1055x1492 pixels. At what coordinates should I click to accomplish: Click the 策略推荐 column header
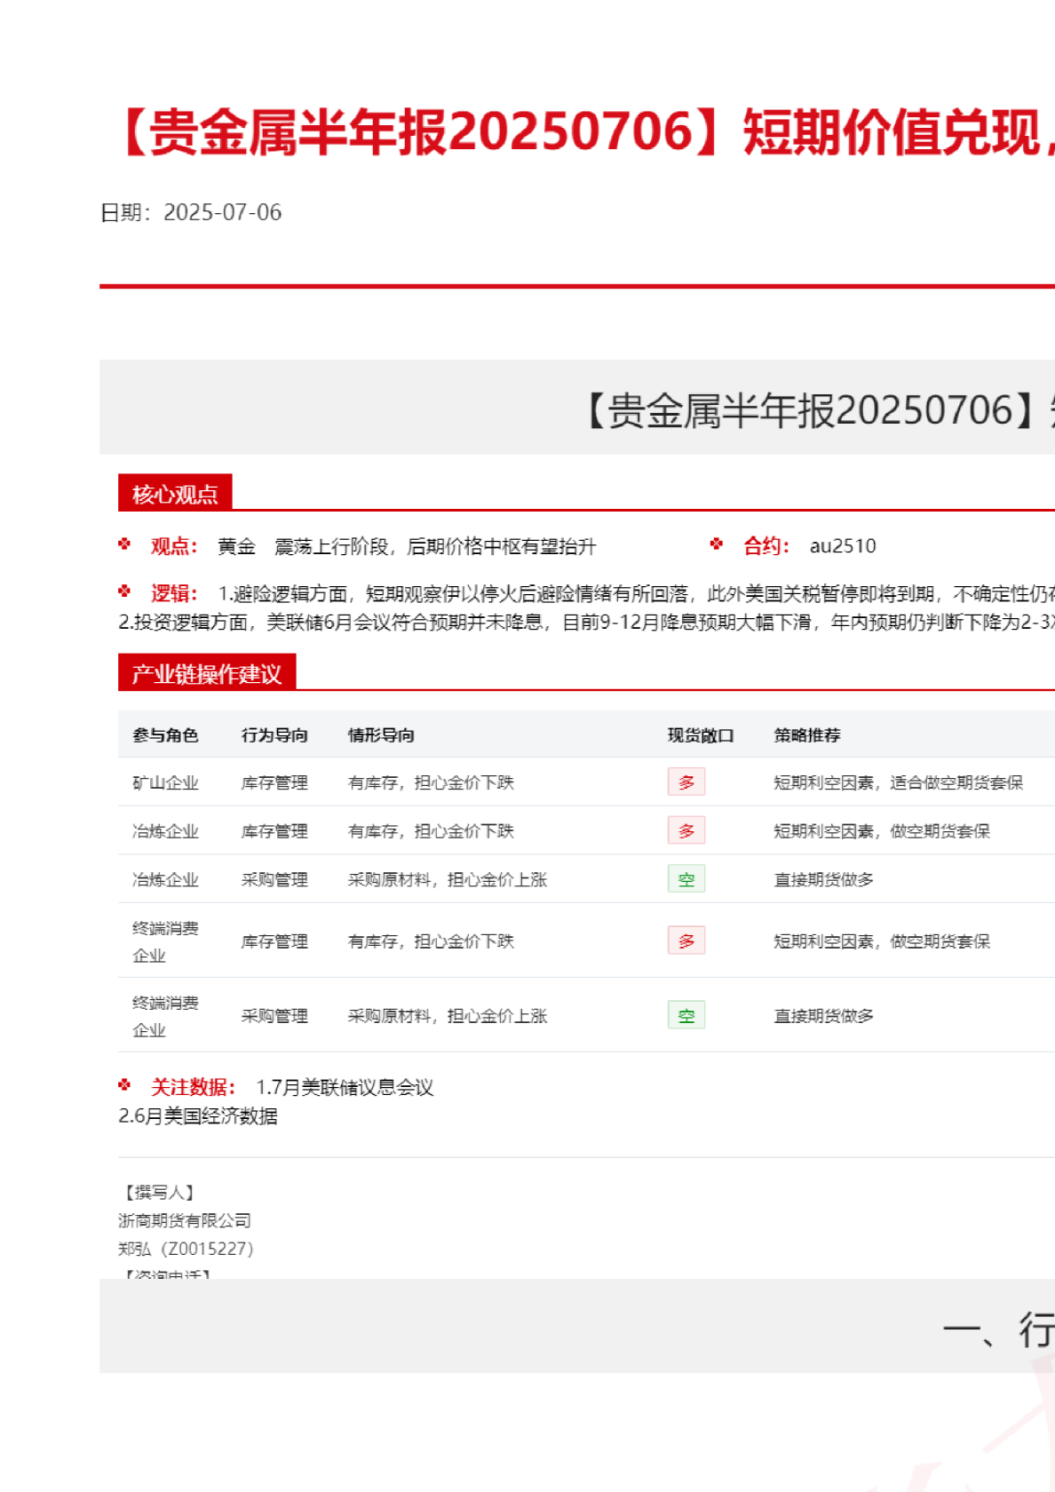click(x=807, y=735)
